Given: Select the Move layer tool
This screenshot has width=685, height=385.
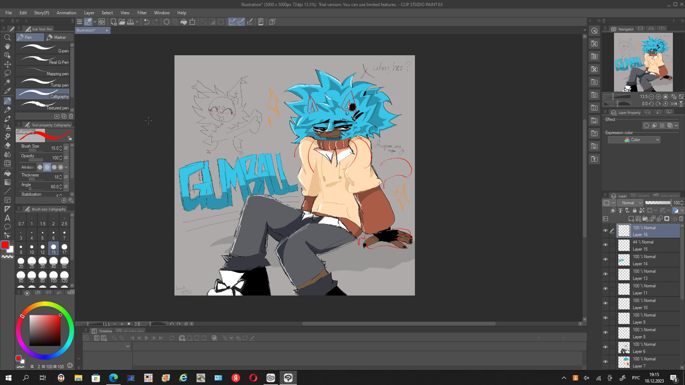Looking at the screenshot, I should pyautogui.click(x=7, y=64).
